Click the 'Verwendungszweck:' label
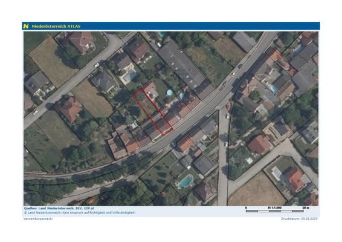This screenshot has width=342, height=242. pyautogui.click(x=38, y=218)
